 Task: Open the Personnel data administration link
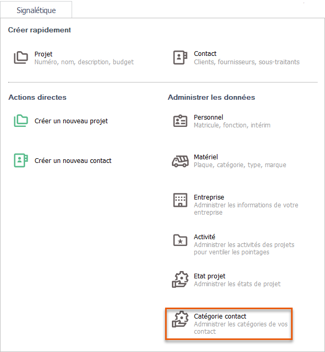(x=208, y=118)
